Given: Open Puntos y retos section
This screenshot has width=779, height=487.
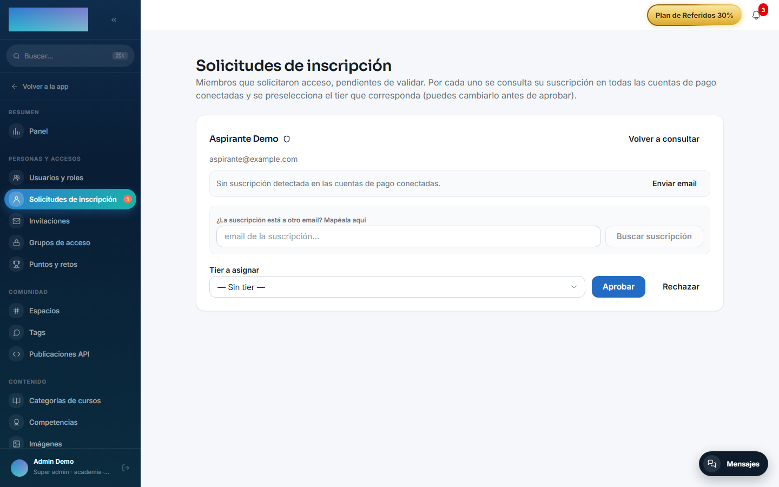Looking at the screenshot, I should (70, 265).
